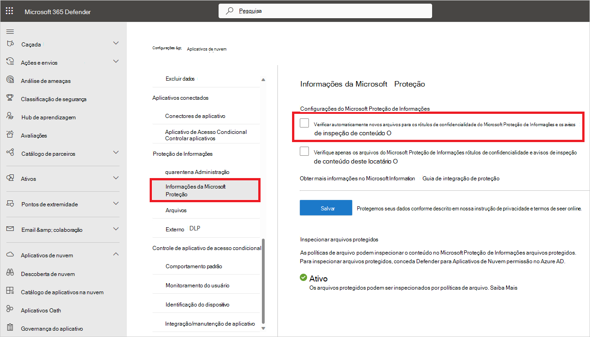Select the Análise de ameaças icon
Screen dimensions: 590x337
pos(10,80)
